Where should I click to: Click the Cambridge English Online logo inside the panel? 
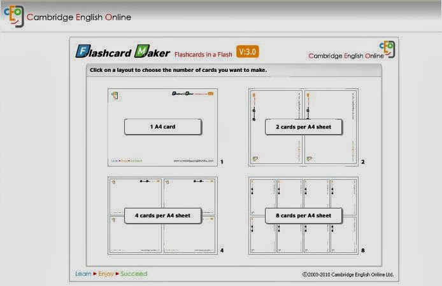pos(352,50)
